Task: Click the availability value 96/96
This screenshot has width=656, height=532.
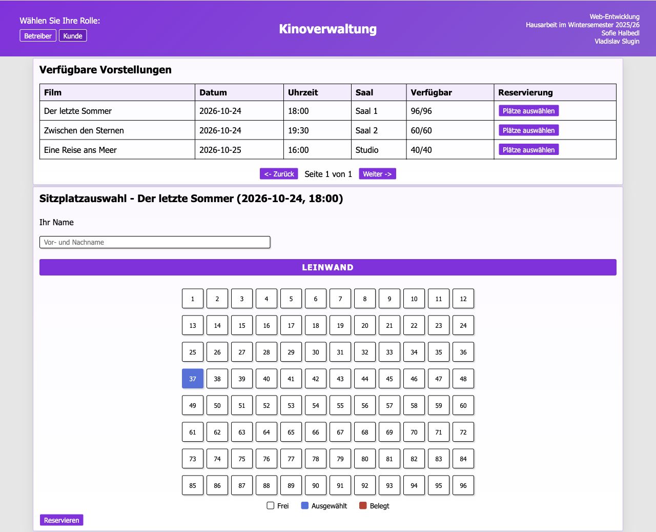Action: click(x=421, y=111)
